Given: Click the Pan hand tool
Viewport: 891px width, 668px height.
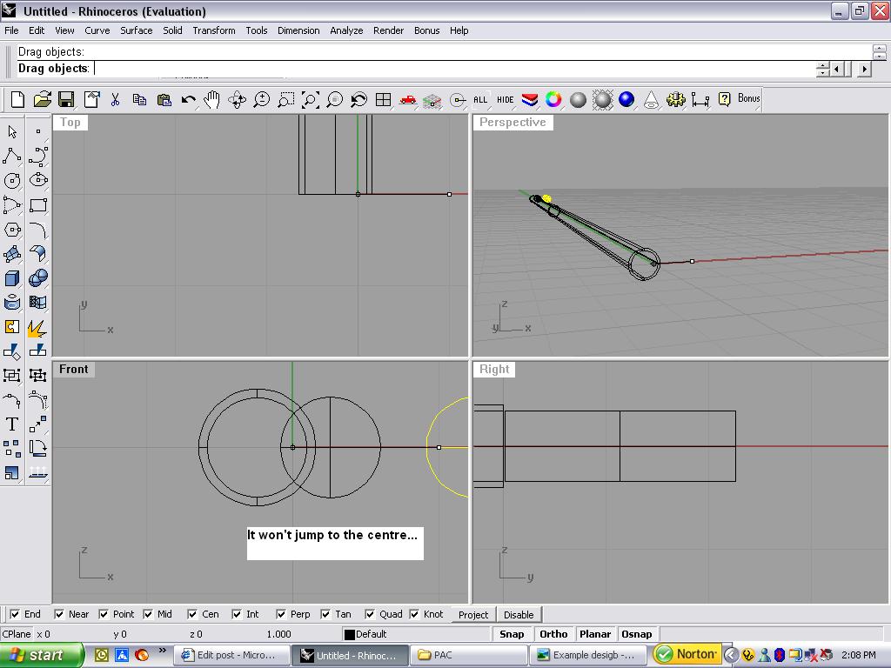Looking at the screenshot, I should pos(212,100).
